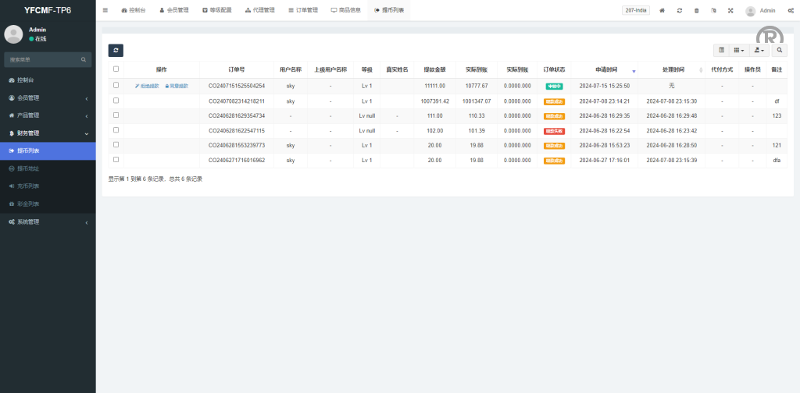
Task: Tick the select-all checkbox in table header
Action: pos(116,69)
